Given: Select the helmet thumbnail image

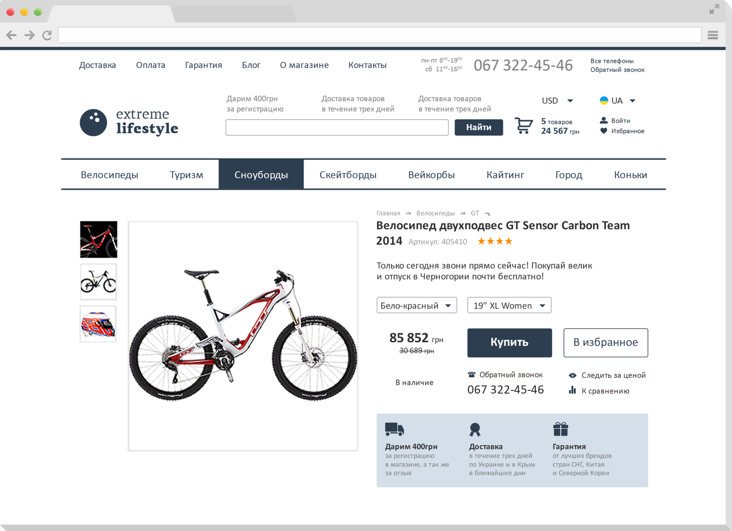Looking at the screenshot, I should [98, 324].
